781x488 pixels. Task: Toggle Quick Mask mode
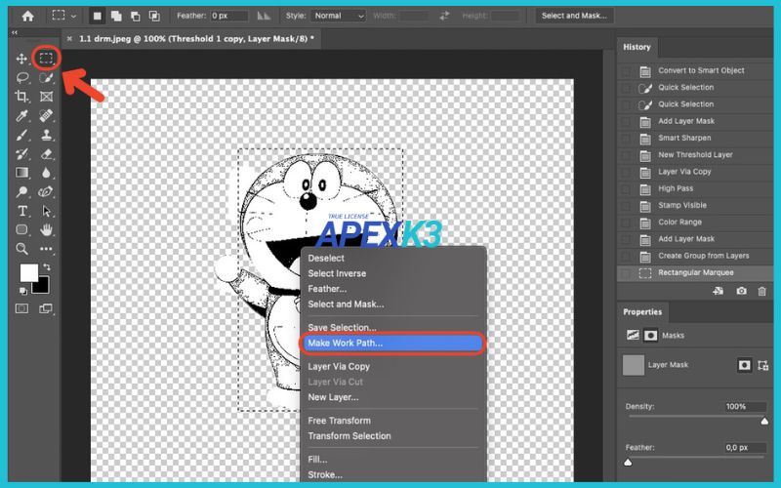[21, 308]
